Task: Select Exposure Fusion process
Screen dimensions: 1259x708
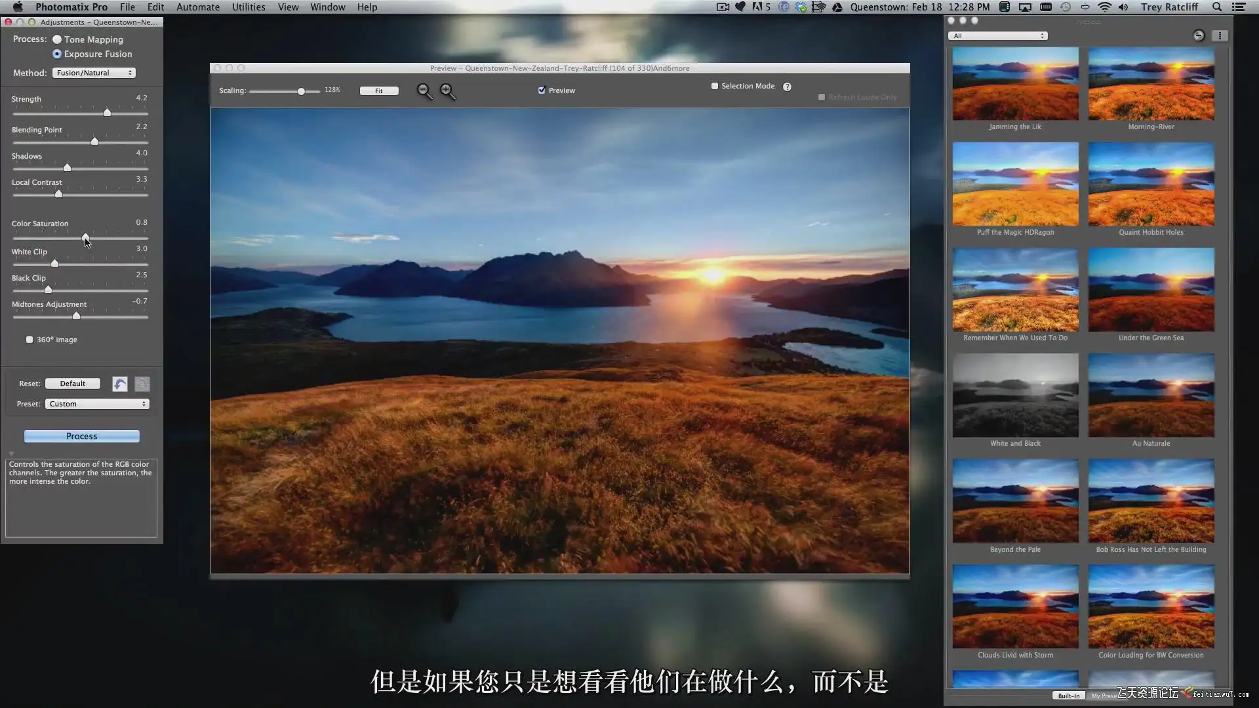Action: (x=57, y=54)
